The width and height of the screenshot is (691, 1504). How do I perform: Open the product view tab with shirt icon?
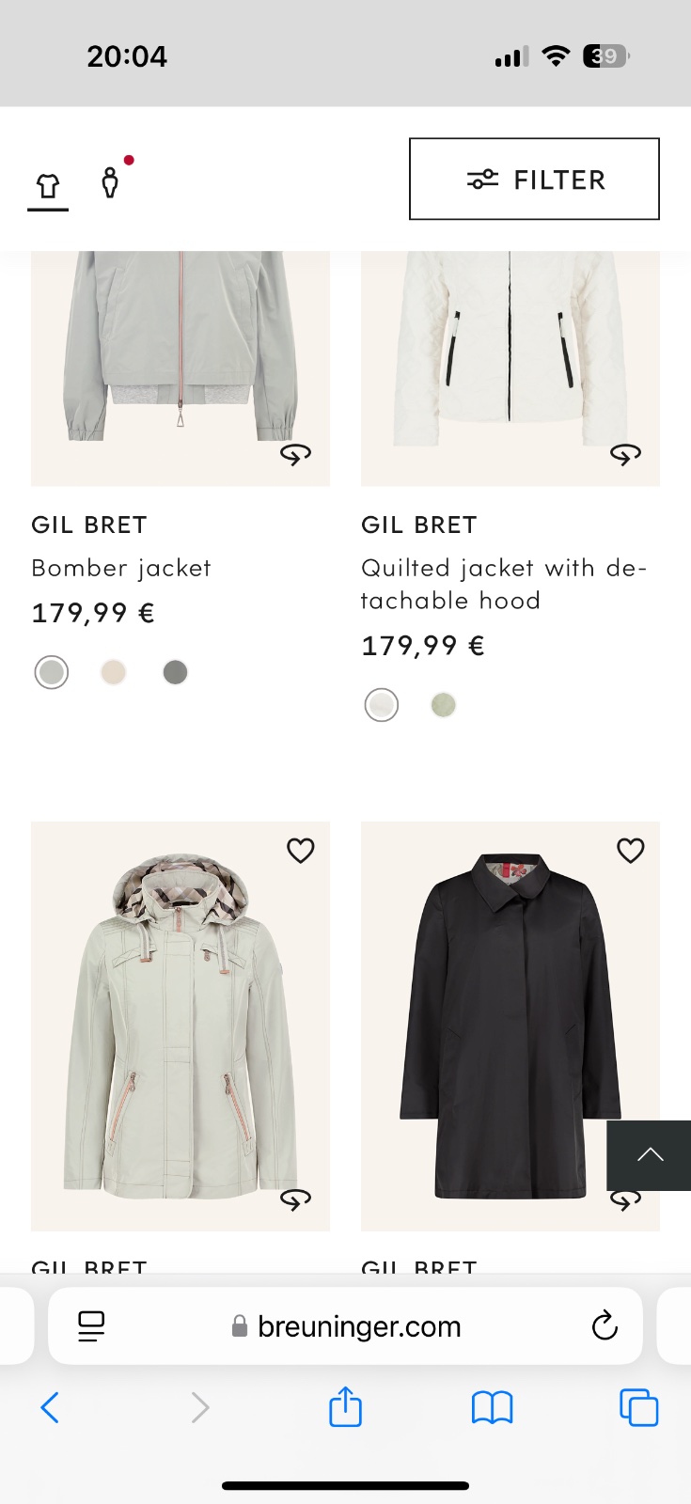click(x=48, y=185)
